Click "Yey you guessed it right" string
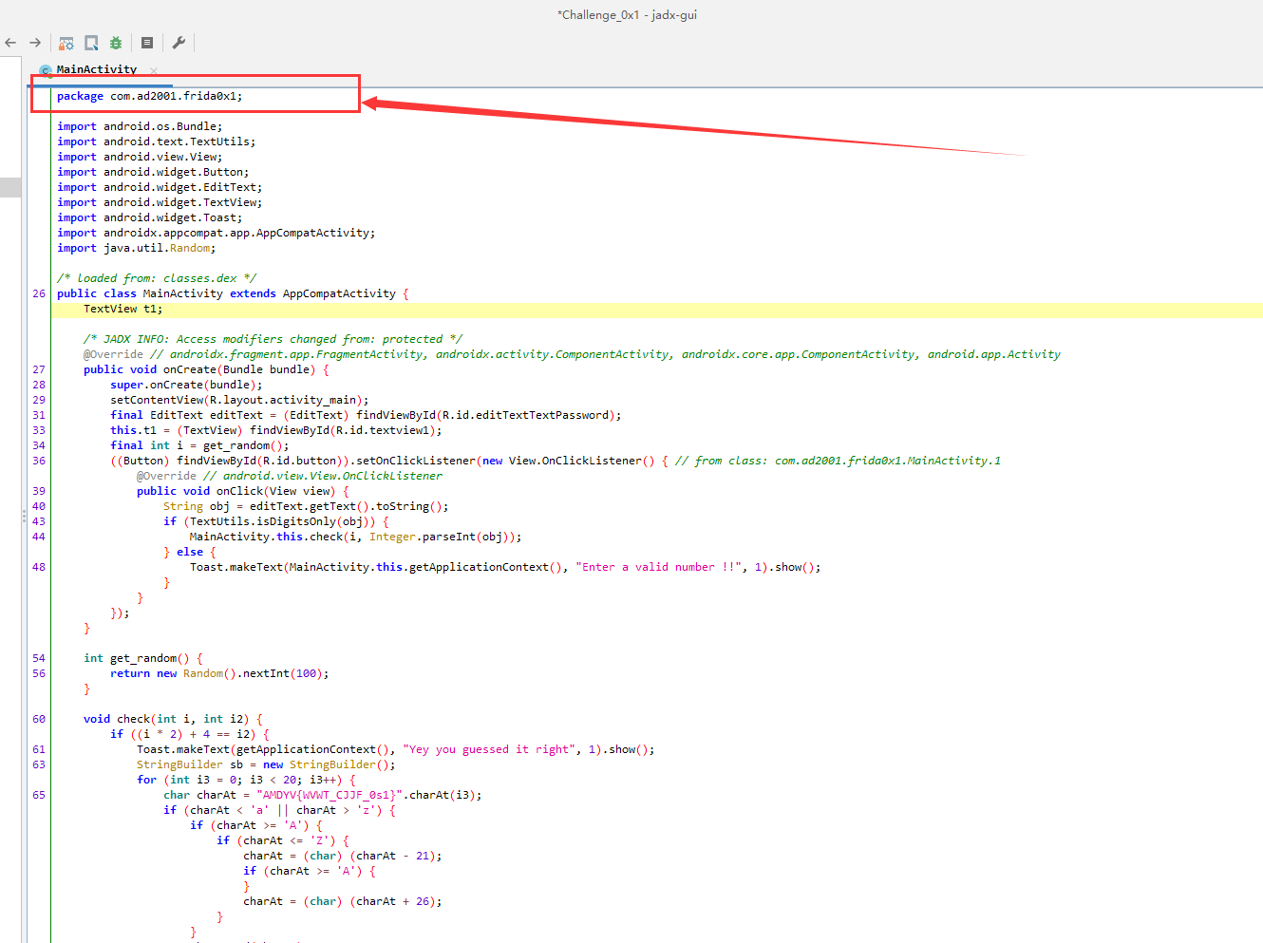The height and width of the screenshot is (943, 1263). [x=489, y=749]
